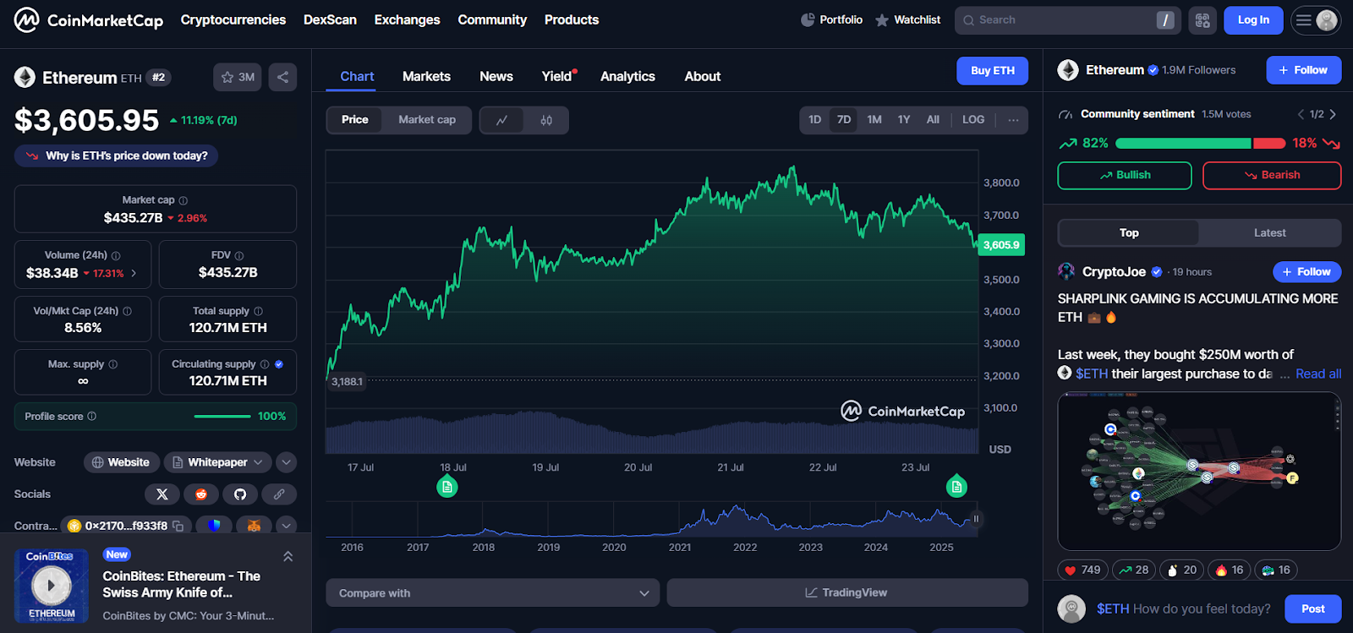Open the Watchlist star in header

point(882,19)
